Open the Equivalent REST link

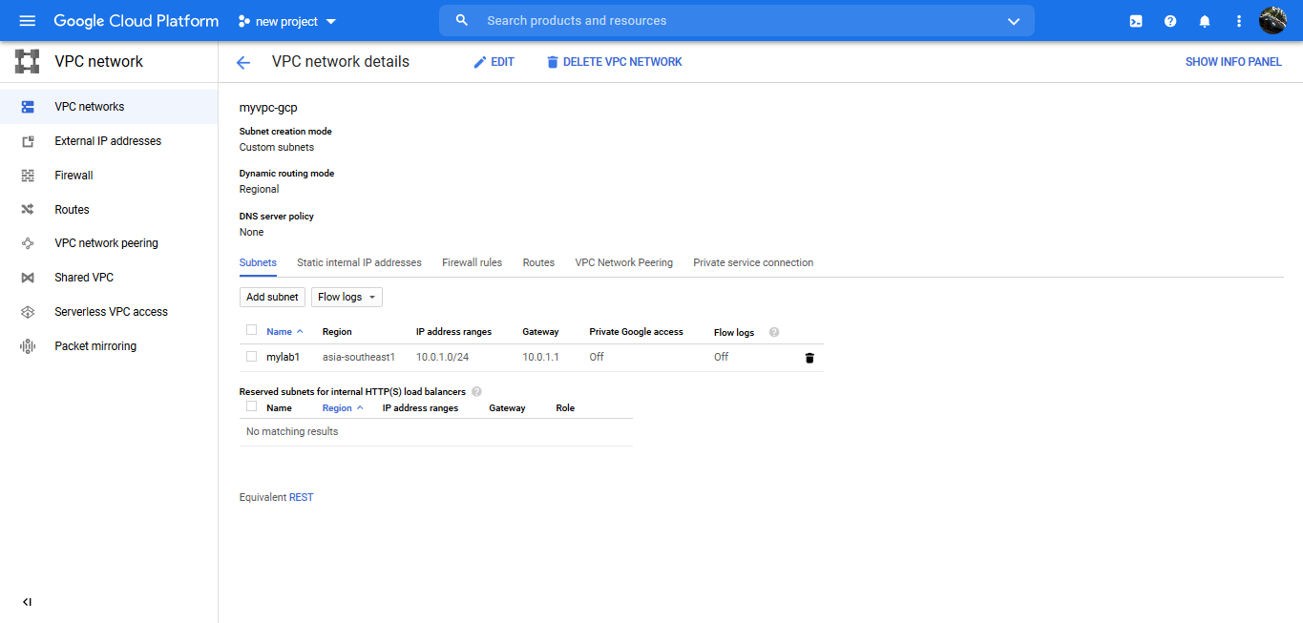(x=301, y=497)
